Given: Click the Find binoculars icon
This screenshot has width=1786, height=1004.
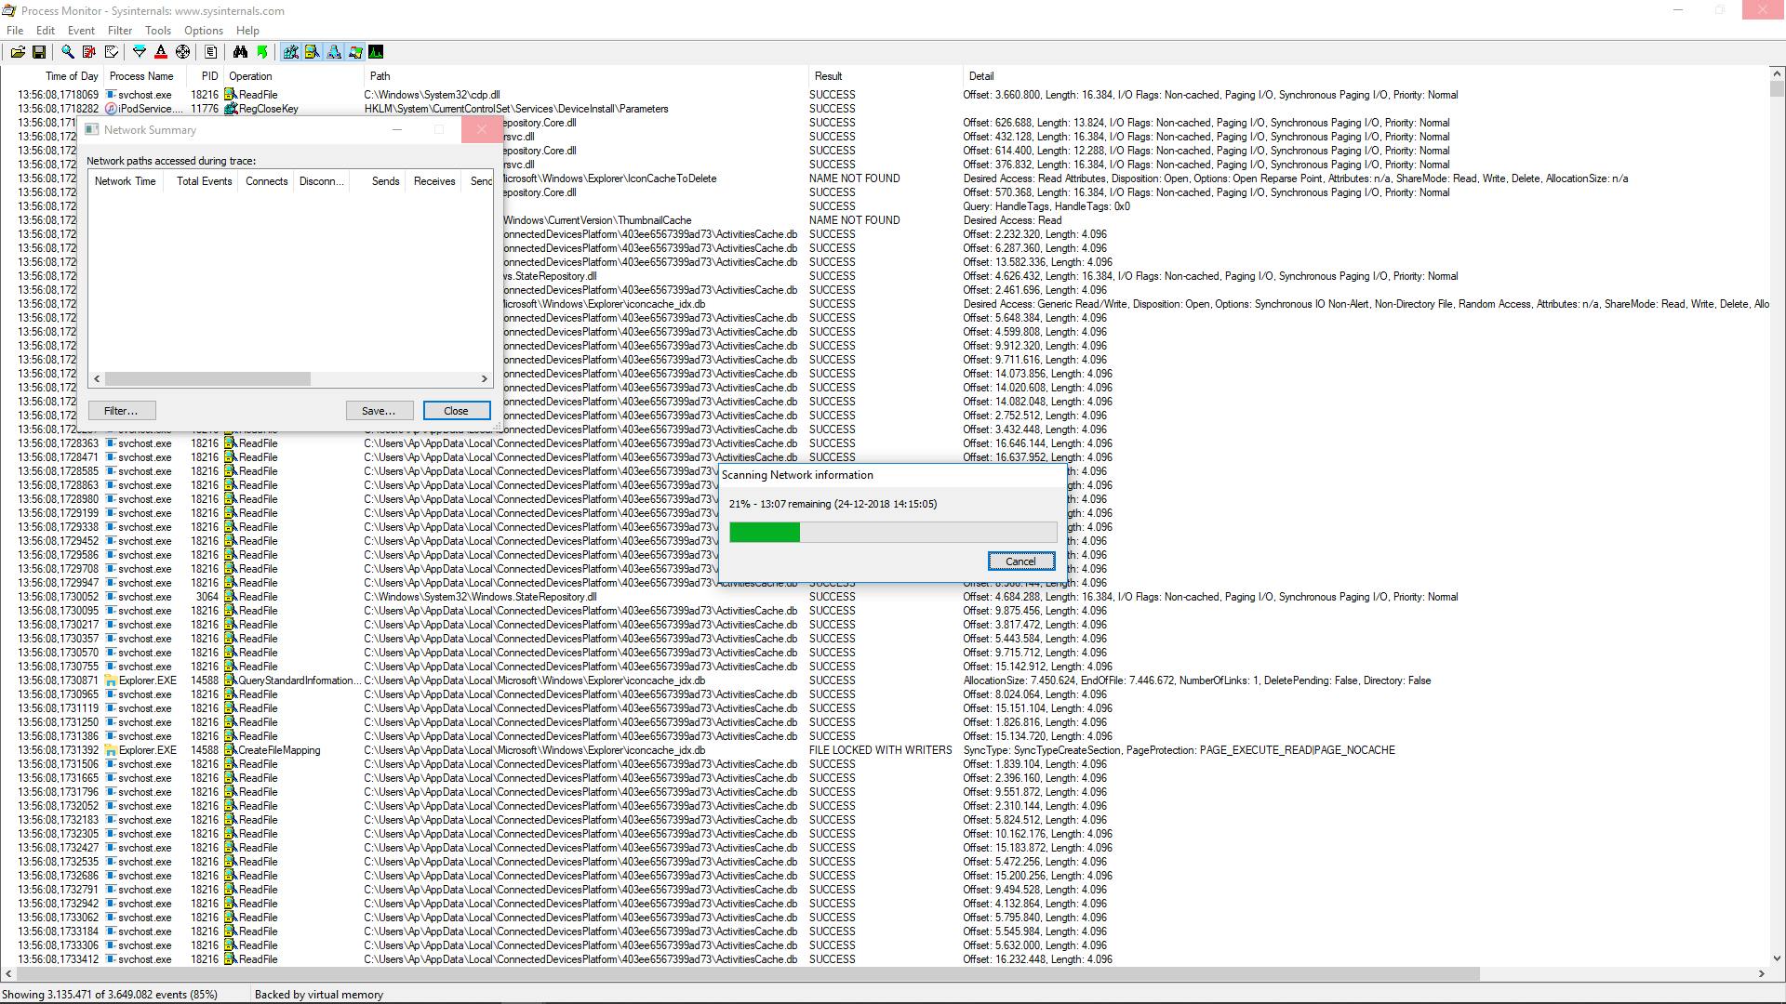Looking at the screenshot, I should [x=240, y=53].
